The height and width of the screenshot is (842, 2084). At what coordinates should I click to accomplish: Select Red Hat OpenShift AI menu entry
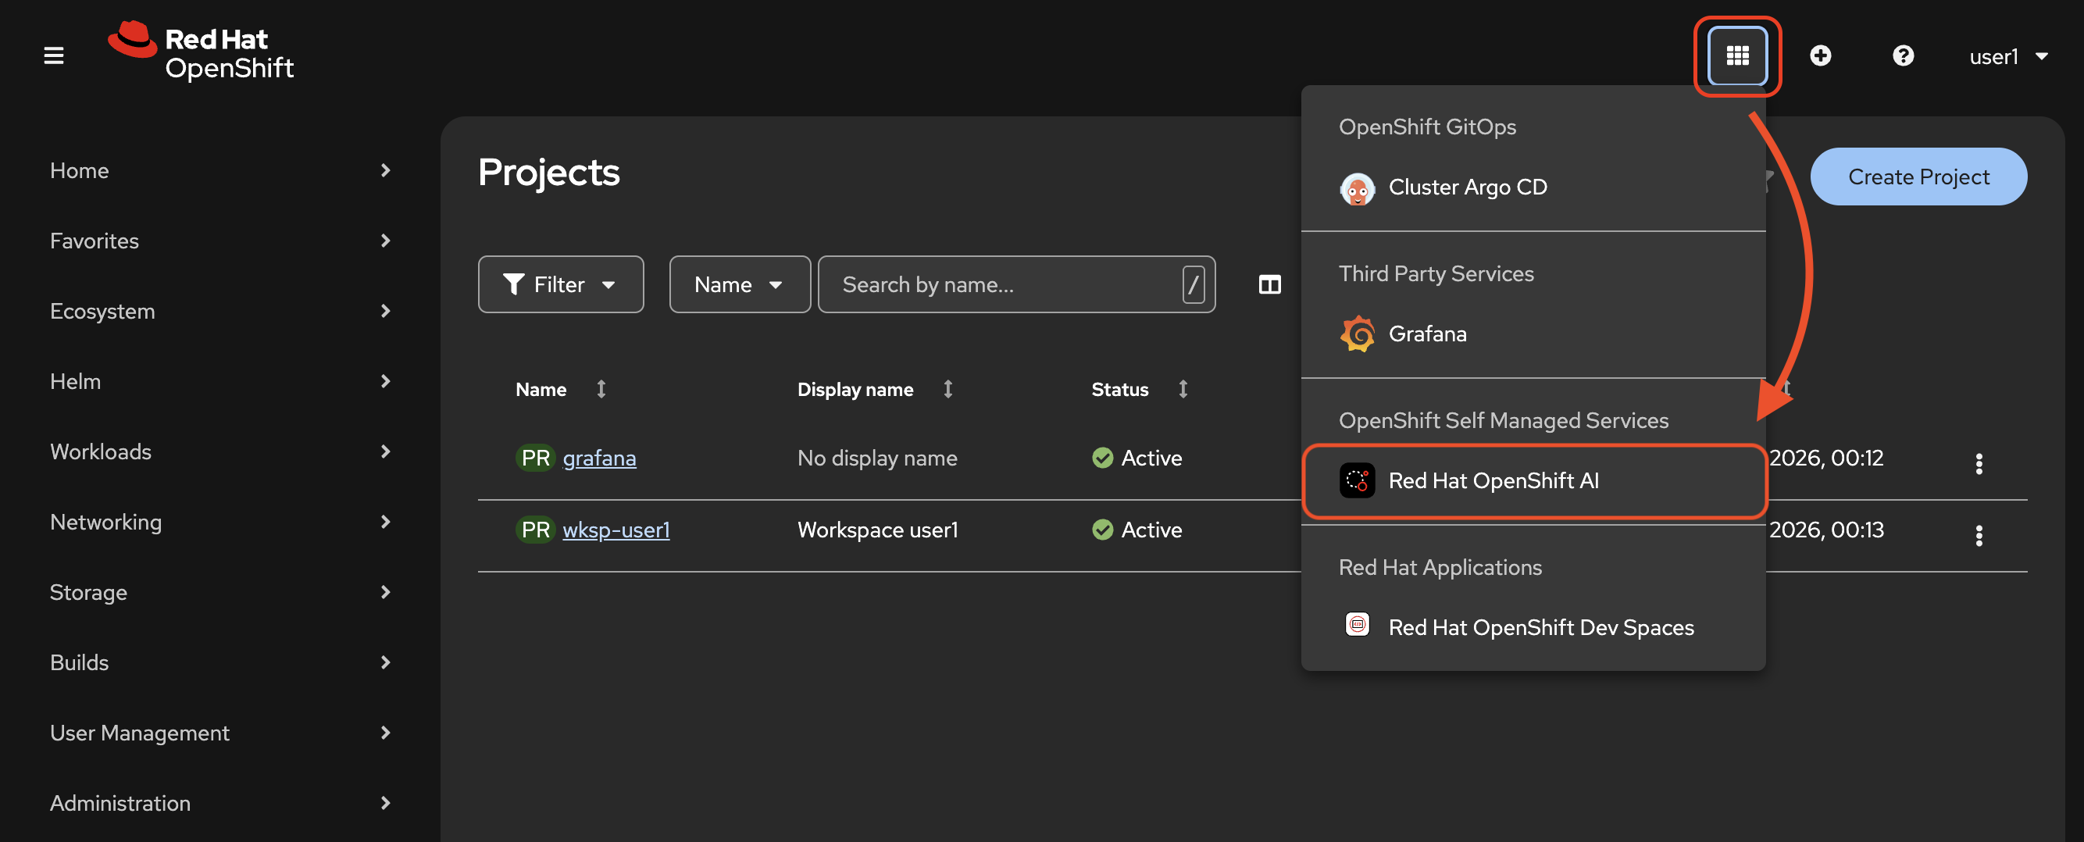click(x=1533, y=480)
